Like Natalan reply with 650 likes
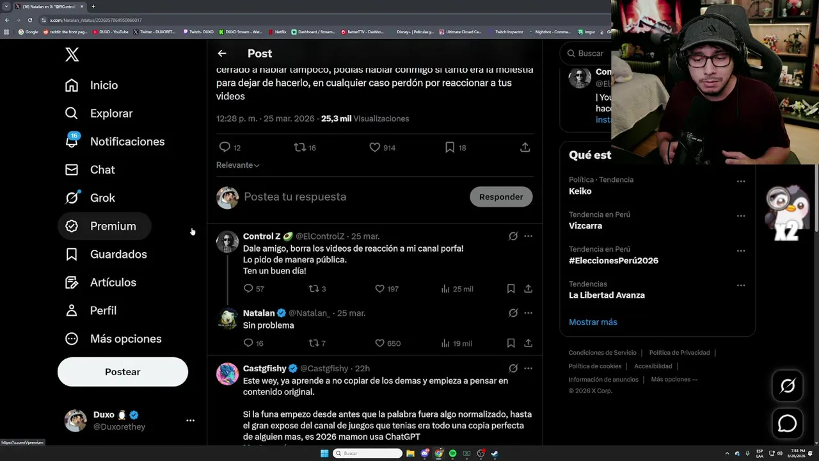 click(x=387, y=343)
